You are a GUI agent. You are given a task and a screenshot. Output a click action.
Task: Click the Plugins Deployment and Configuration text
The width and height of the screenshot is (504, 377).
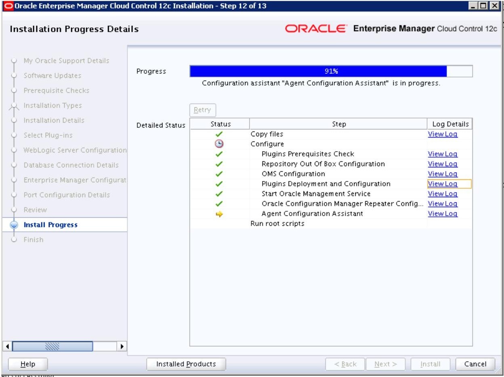[x=326, y=184]
